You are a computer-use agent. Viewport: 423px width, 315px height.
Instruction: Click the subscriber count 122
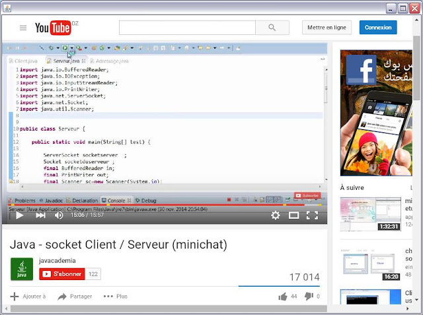click(x=93, y=274)
